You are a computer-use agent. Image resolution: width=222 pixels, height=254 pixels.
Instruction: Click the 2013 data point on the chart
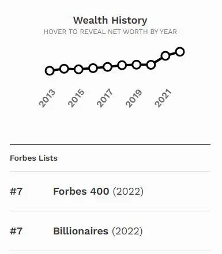click(50, 71)
